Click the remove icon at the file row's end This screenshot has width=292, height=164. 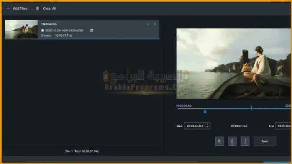(x=155, y=24)
